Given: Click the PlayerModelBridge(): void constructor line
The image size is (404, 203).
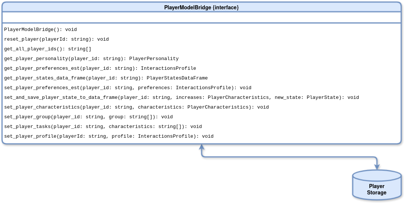Looking at the screenshot, I should 40,29.
